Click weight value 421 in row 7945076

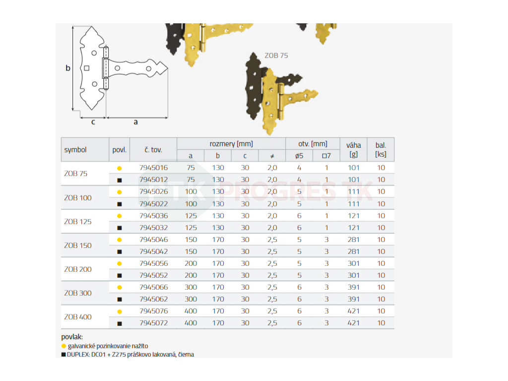pos(353,311)
